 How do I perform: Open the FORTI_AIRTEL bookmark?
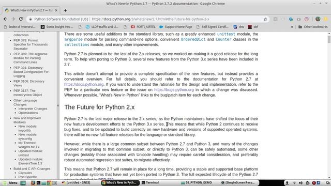pos(143,27)
